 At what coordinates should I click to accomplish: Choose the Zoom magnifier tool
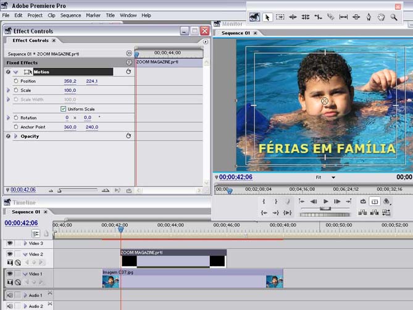(x=393, y=17)
